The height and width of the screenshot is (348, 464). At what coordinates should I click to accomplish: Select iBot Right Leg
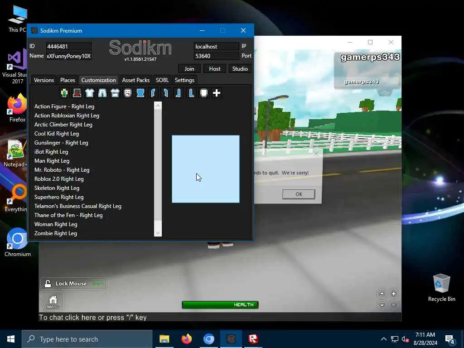[51, 152]
